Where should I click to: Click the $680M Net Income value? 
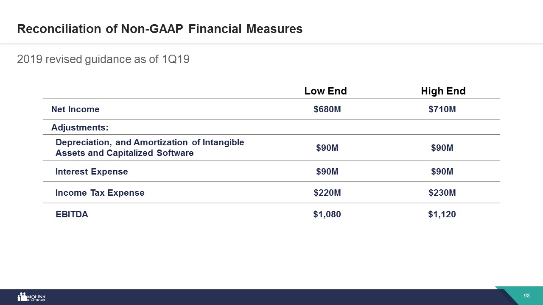click(x=327, y=110)
